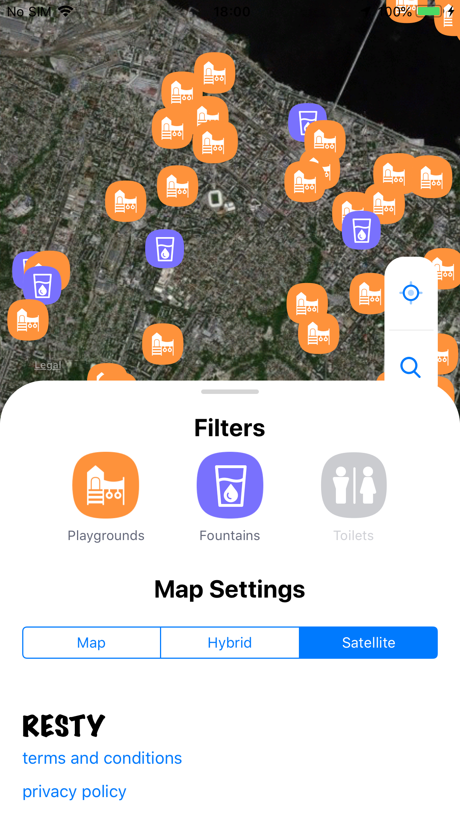Tap the topmost playground marker on the map
This screenshot has height=819, width=460.
coord(215,73)
